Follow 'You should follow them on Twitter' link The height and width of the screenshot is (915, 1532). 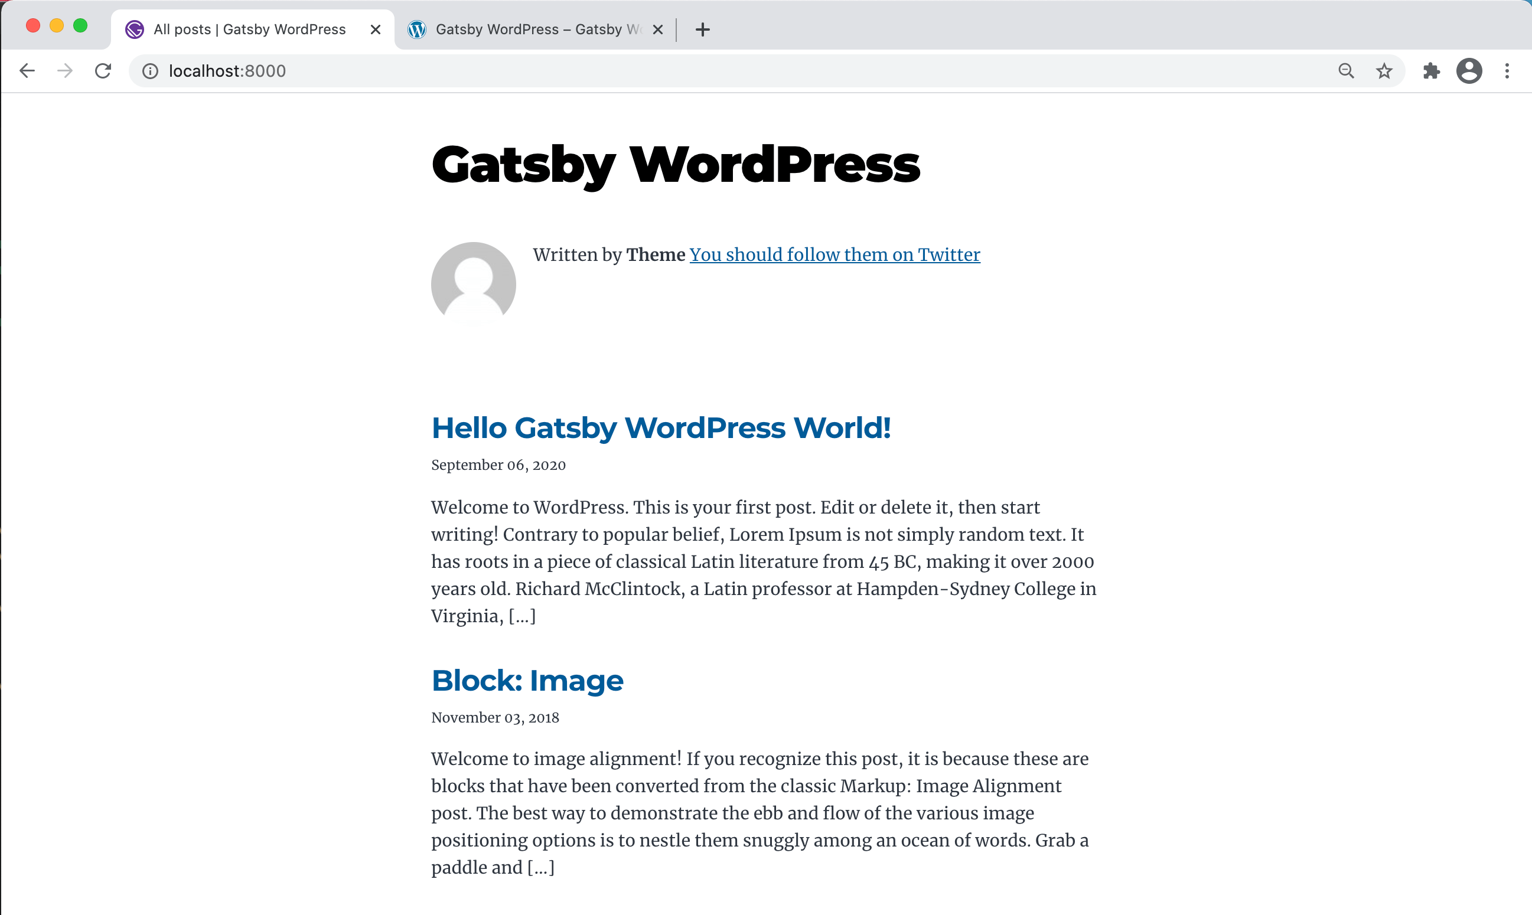click(x=835, y=254)
